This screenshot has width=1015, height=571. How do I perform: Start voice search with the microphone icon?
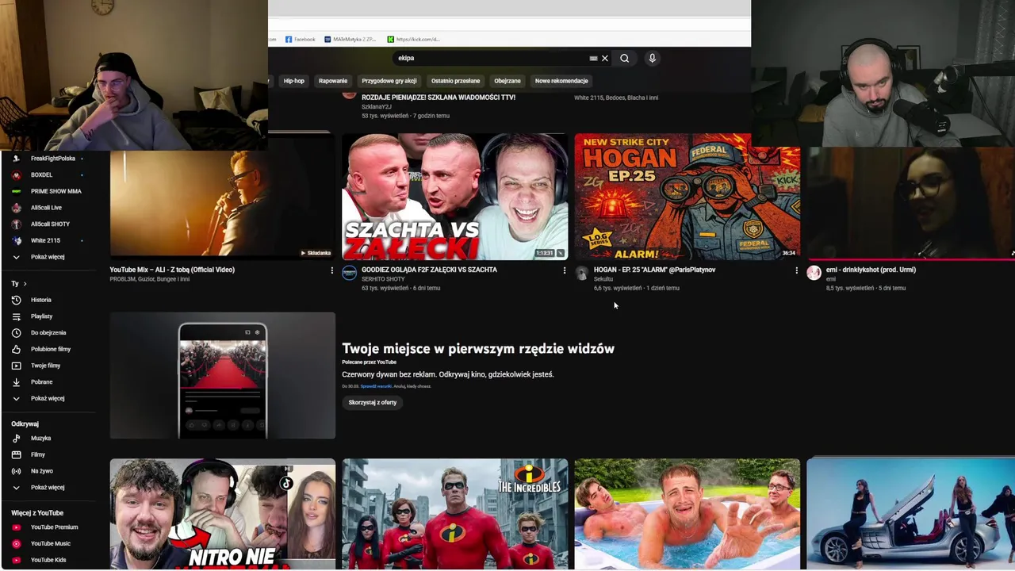pyautogui.click(x=652, y=58)
